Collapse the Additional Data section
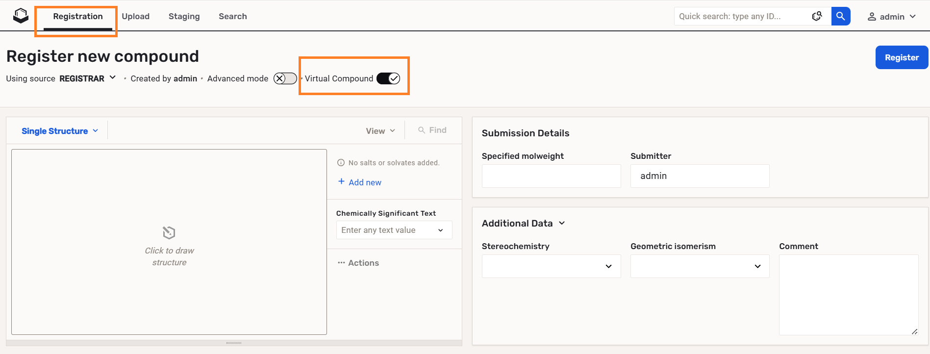The width and height of the screenshot is (930, 354). coord(562,223)
